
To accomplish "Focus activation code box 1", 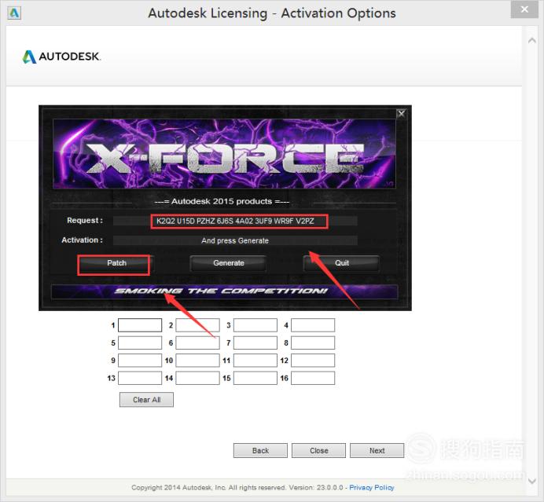I will [140, 325].
